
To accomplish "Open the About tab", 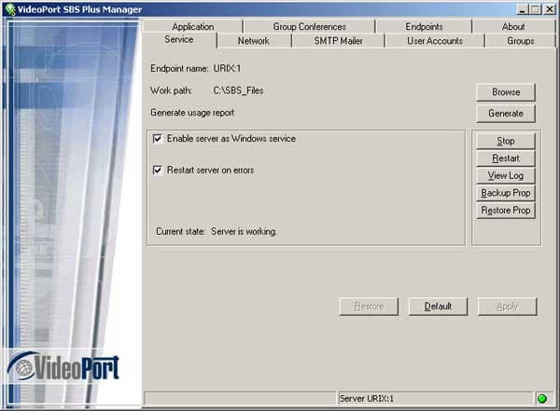I will pos(513,27).
